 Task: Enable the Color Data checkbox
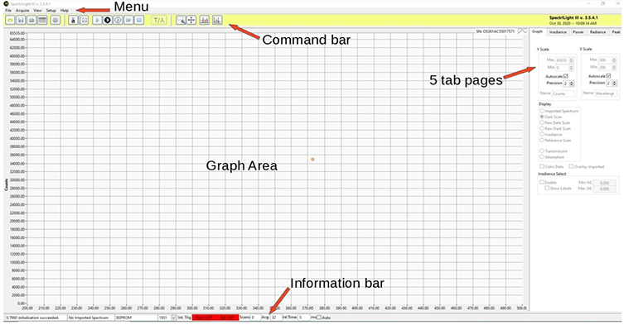tap(542, 166)
